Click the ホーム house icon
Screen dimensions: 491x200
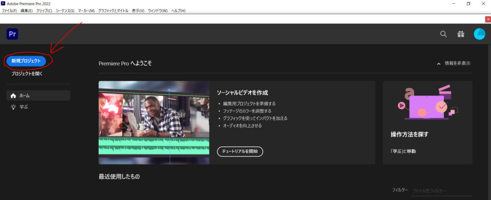tap(13, 95)
